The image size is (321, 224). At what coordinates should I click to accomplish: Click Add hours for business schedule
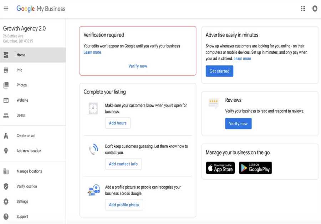click(118, 123)
